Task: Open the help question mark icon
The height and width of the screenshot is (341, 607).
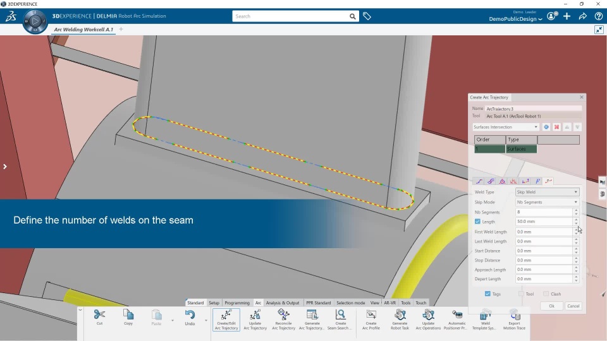Action: point(599,16)
